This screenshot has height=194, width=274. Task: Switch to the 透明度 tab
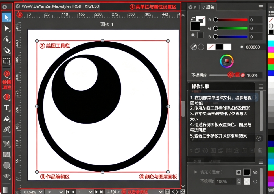(215, 161)
